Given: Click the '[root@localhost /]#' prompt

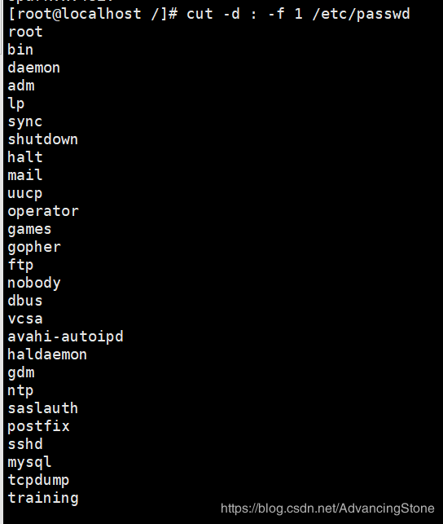Looking at the screenshot, I should point(93,15).
